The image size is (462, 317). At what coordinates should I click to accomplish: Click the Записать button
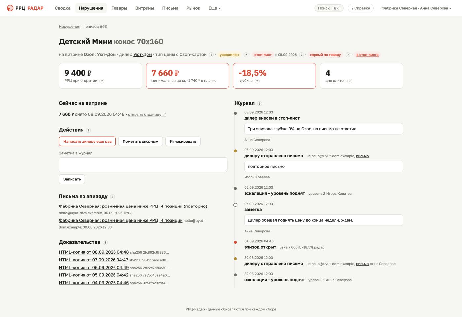tap(72, 179)
